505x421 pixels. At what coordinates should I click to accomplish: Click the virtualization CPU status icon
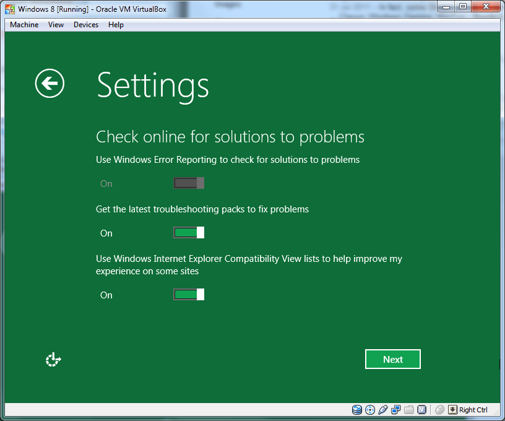(x=421, y=410)
